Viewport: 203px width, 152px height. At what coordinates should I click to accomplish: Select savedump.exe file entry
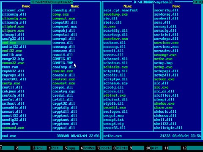coord(115,14)
